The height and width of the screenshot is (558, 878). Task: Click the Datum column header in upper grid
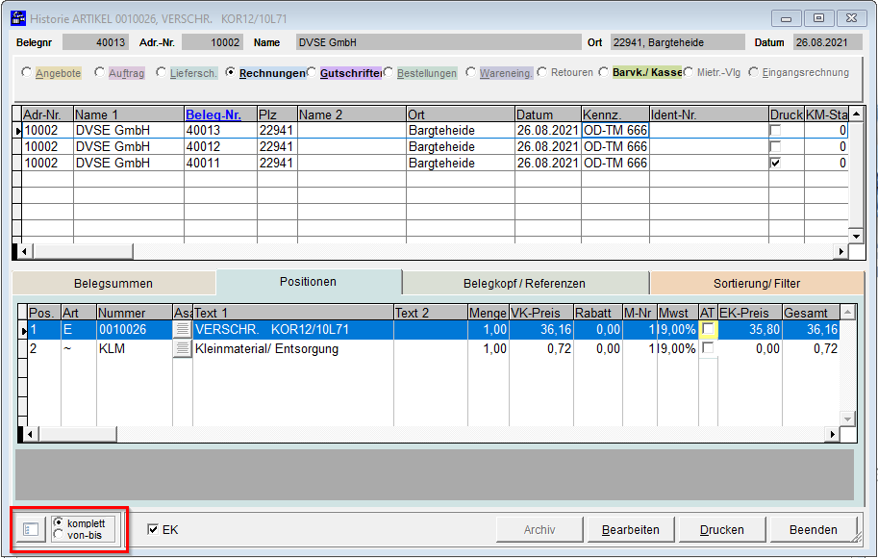click(548, 114)
